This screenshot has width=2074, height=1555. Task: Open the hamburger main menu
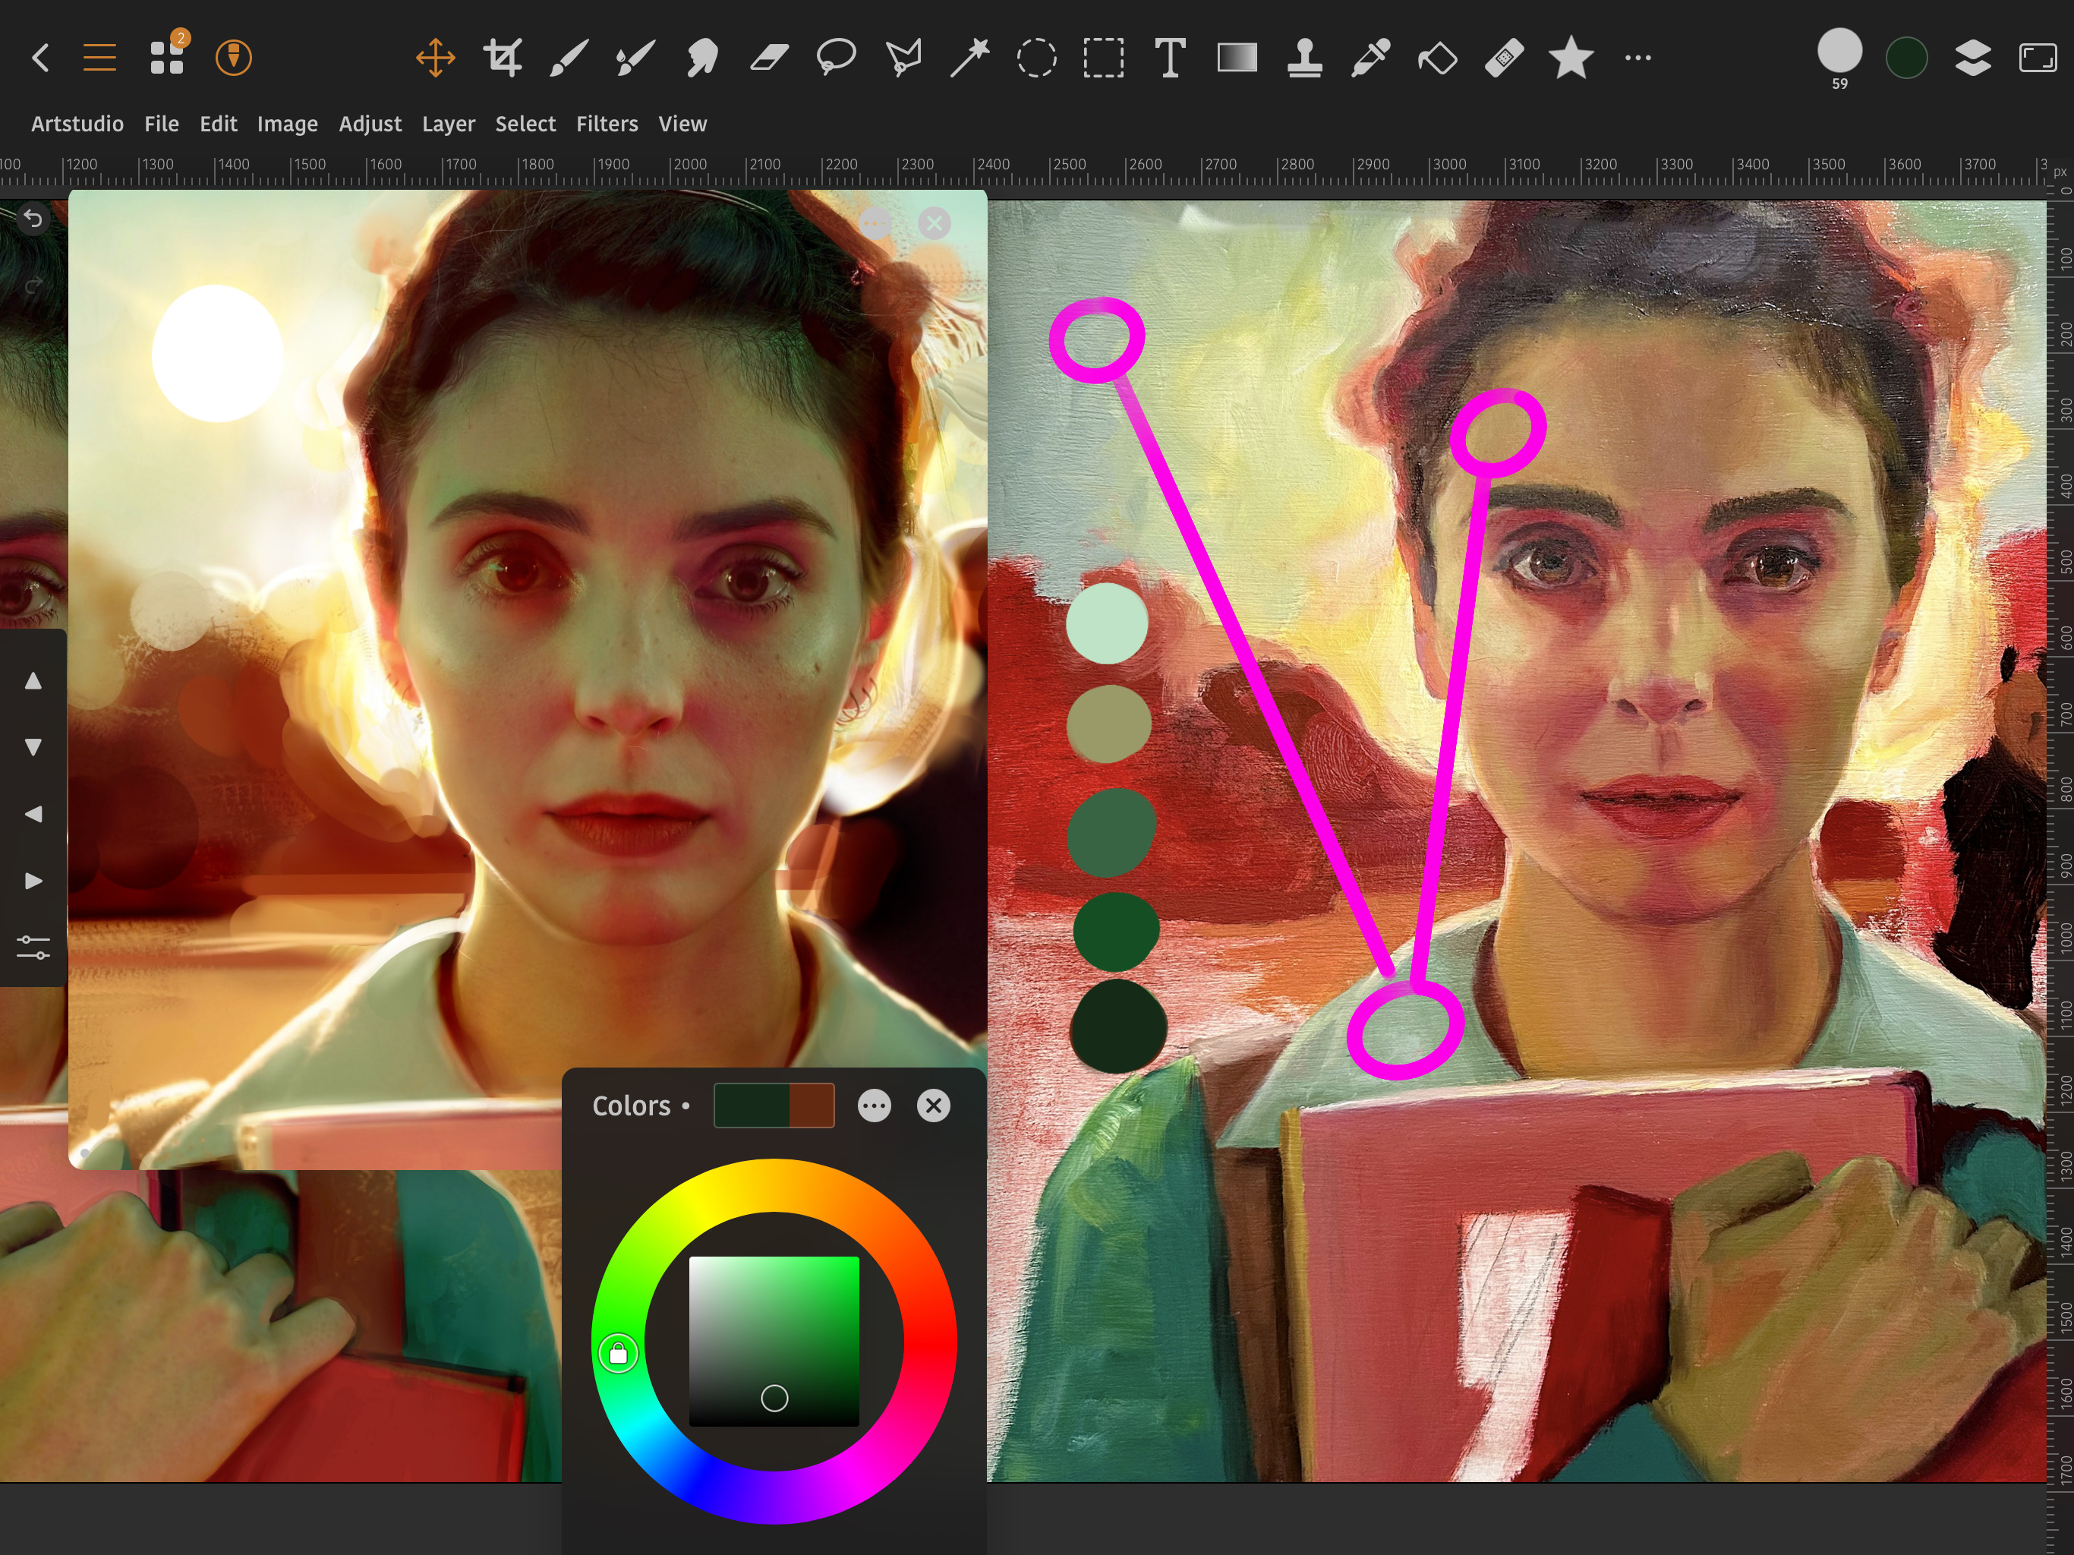99,58
